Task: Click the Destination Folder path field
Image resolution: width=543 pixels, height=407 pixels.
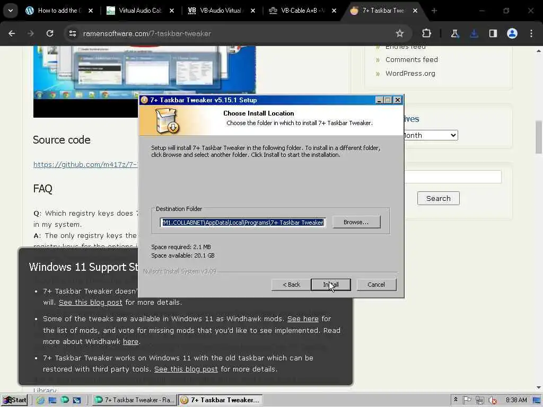Action: tap(242, 222)
